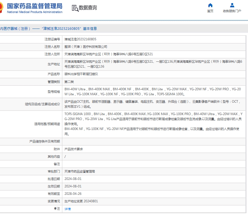
Task: Click the 其他内容 slash value
Action: pyautogui.click(x=65, y=157)
